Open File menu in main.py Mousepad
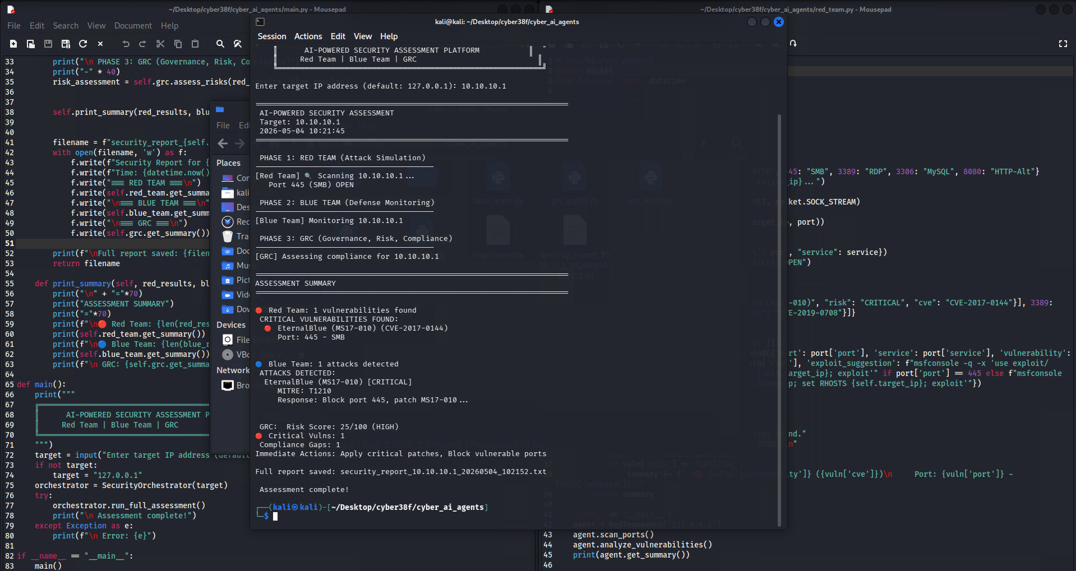The width and height of the screenshot is (1076, 571). (x=14, y=26)
